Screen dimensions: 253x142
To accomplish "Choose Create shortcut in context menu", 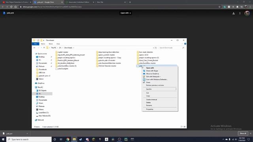I will [151, 100].
